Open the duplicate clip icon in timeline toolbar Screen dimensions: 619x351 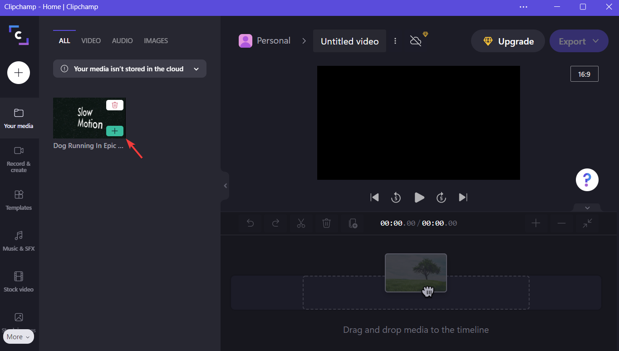click(x=353, y=223)
